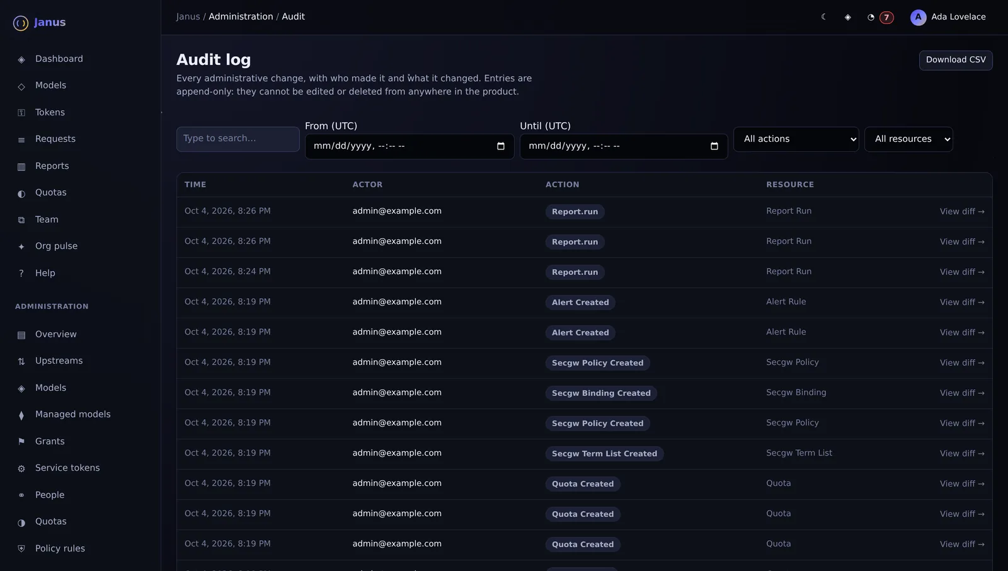Open the calendar picker for Until (UTC)
Viewport: 1008px width, 571px height.
tap(714, 146)
